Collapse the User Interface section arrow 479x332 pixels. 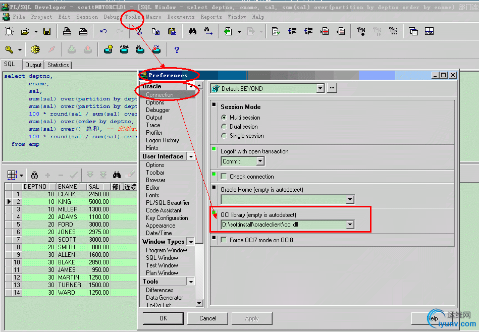[191, 157]
